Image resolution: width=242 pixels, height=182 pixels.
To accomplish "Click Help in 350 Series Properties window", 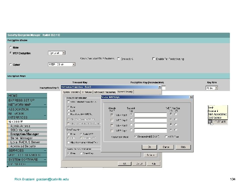I will tap(154, 163).
